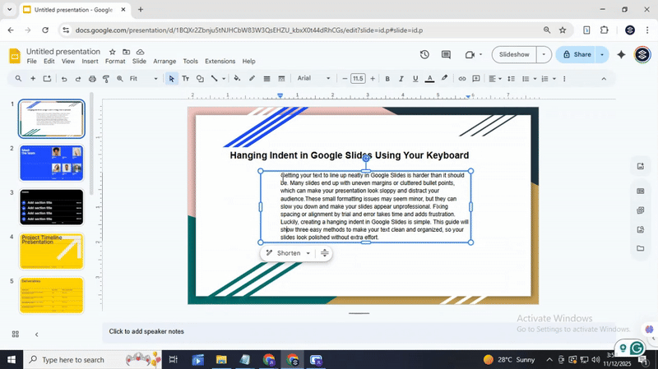Viewport: 658px width, 369px height.
Task: Click the Insert link icon
Action: click(x=462, y=79)
